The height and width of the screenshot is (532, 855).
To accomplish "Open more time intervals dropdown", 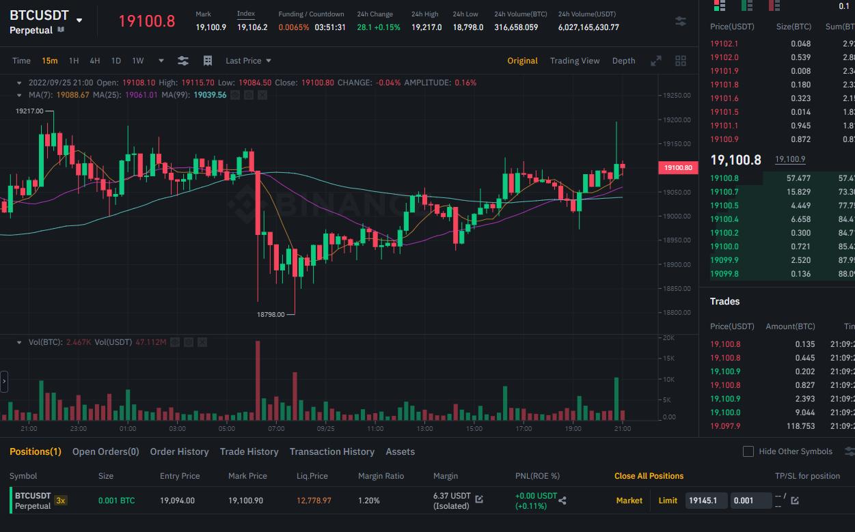I will point(161,61).
